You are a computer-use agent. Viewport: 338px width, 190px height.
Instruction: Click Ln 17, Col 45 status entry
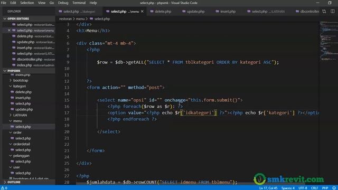[x=268, y=188]
